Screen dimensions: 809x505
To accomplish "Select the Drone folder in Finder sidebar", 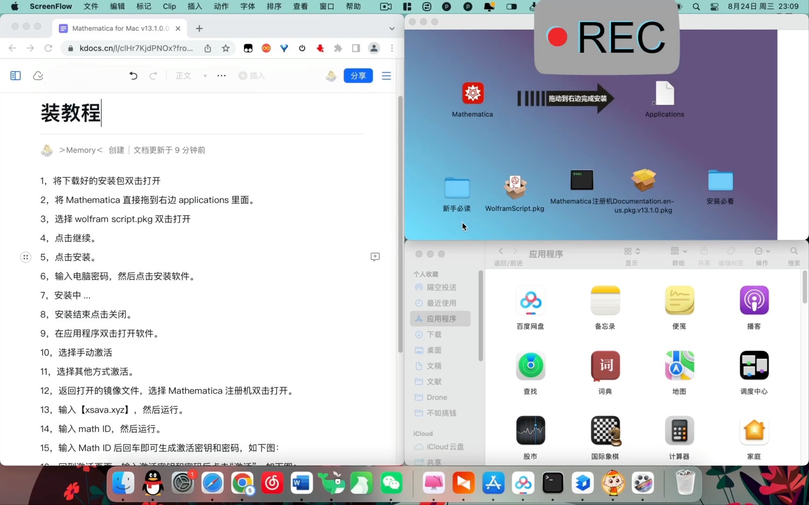I will [441, 397].
